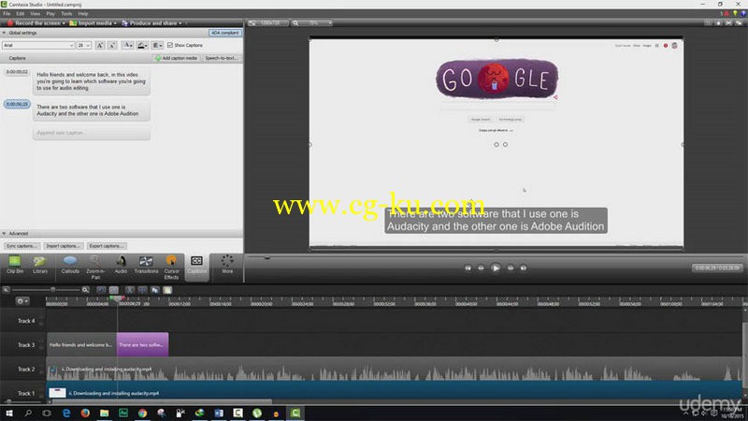Click the Track 1 video thumbnail

pos(57,393)
